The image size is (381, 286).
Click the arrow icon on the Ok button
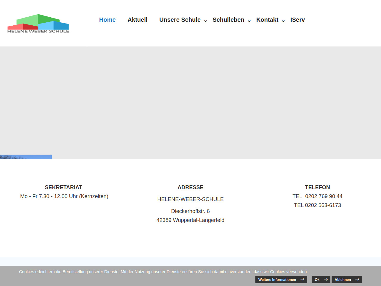(x=326, y=279)
